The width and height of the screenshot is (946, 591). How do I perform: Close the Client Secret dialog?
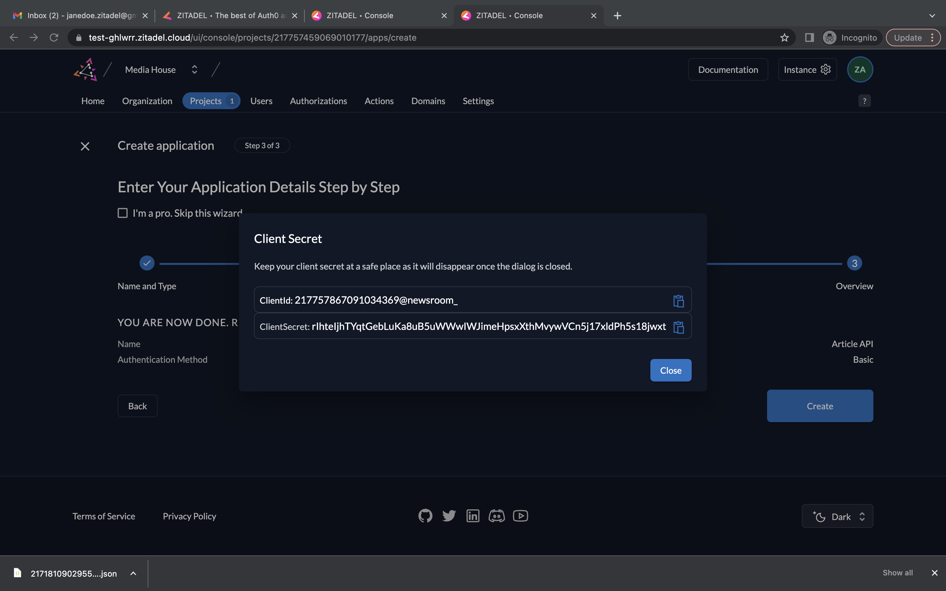click(x=670, y=370)
